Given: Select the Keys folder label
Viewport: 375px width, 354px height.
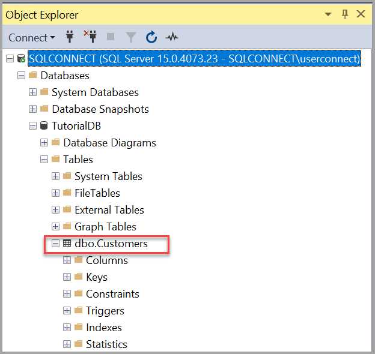Looking at the screenshot, I should pyautogui.click(x=97, y=278).
